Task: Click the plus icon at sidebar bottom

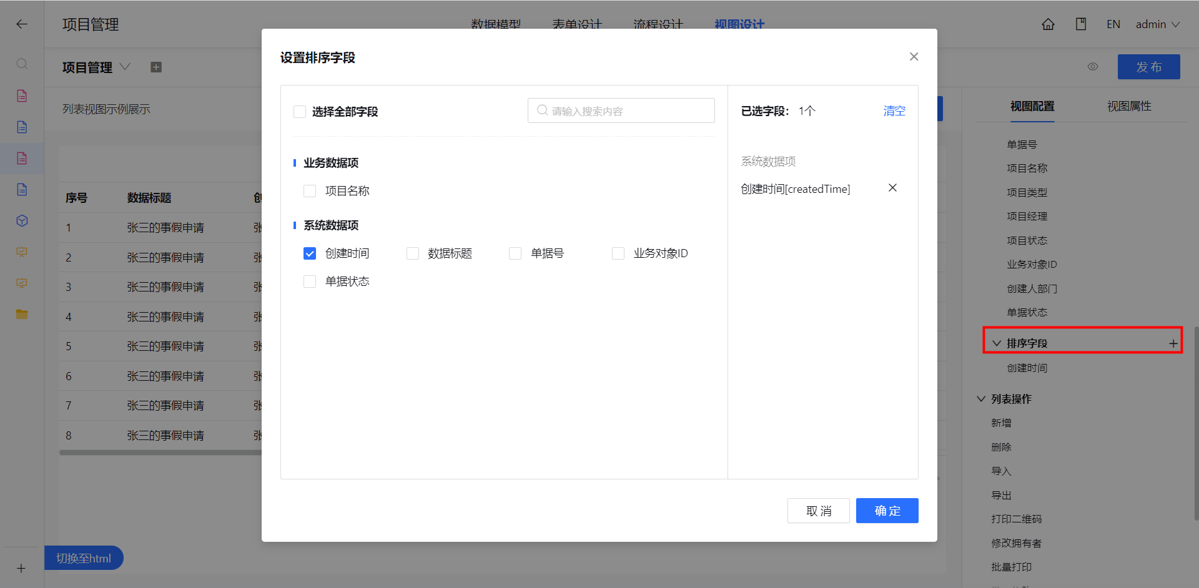Action: point(21,569)
